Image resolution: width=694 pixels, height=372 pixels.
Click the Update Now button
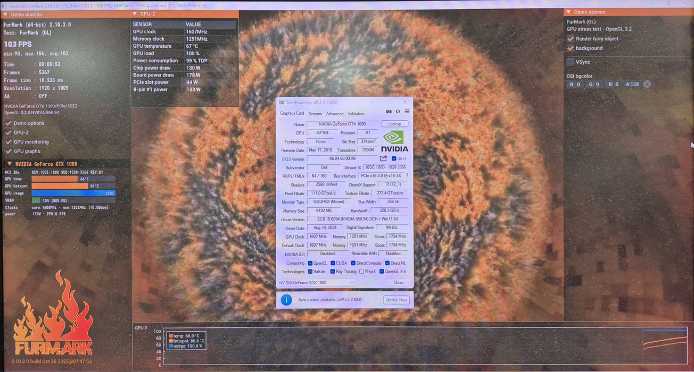(396, 300)
